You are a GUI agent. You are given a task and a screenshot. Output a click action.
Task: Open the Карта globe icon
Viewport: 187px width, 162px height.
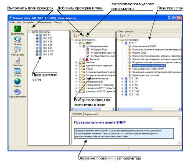pos(18,81)
